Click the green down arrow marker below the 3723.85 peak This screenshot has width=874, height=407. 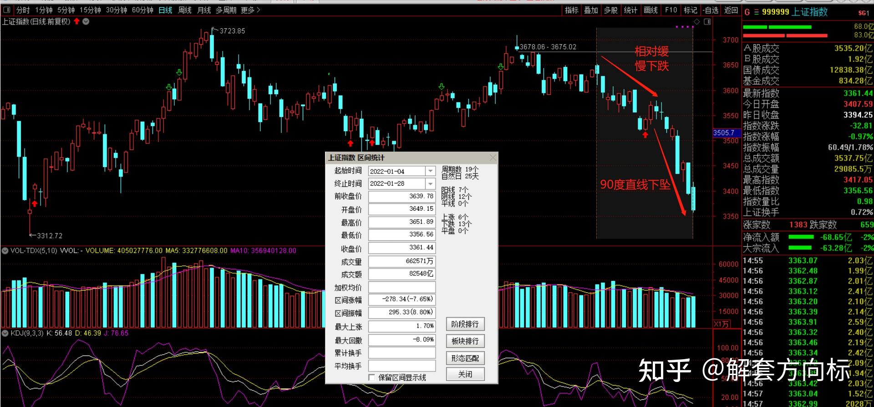(x=179, y=72)
